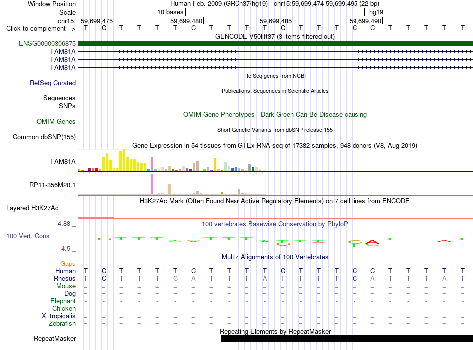Click the red A logo in PhyloP track
The height and width of the screenshot is (350, 473).
point(372,242)
